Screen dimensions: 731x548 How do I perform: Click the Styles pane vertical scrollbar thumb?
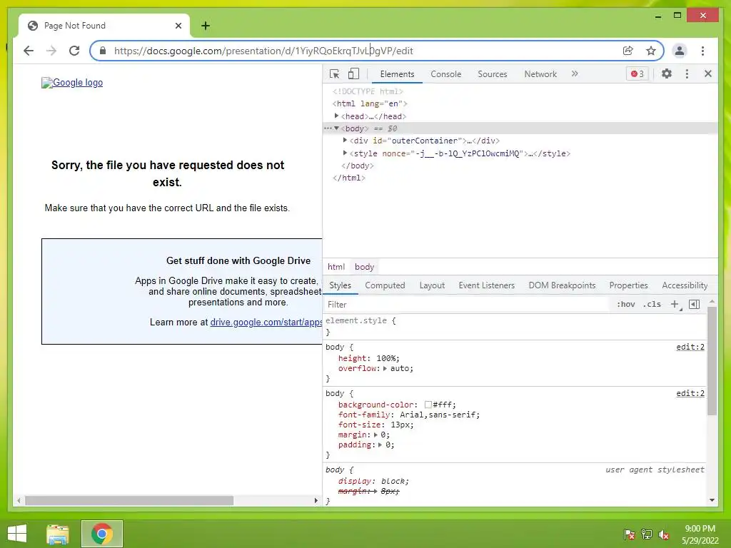point(712,360)
